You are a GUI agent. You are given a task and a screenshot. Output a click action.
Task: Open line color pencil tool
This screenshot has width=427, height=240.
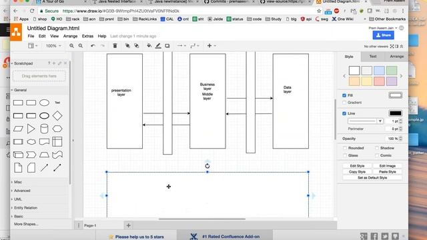pyautogui.click(x=158, y=46)
